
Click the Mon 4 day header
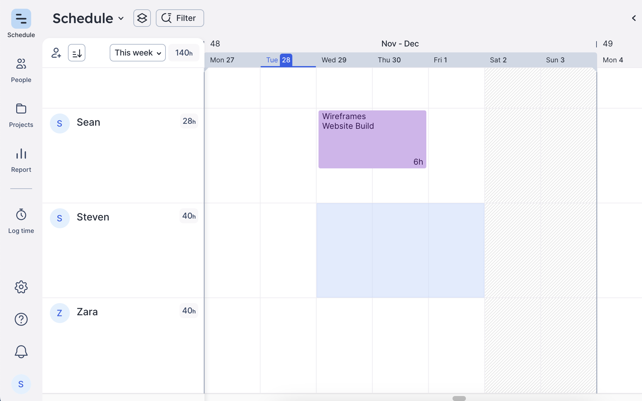(613, 60)
